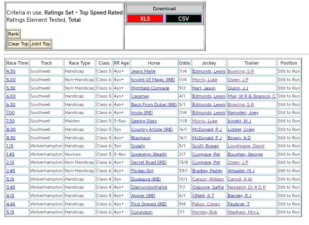Viewport: 309px width, 225px height.
Task: Open the horse link Jeans Maite
Action: 143,72
